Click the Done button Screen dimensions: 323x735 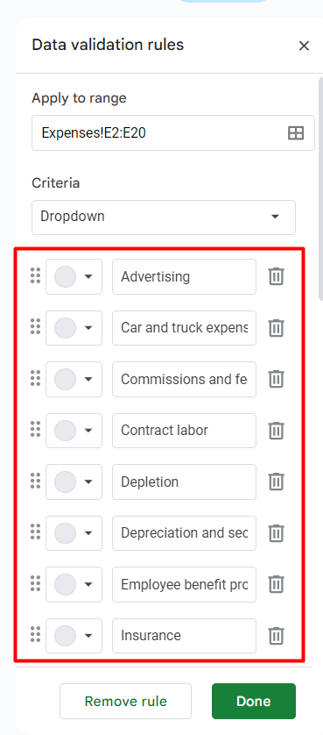[254, 702]
